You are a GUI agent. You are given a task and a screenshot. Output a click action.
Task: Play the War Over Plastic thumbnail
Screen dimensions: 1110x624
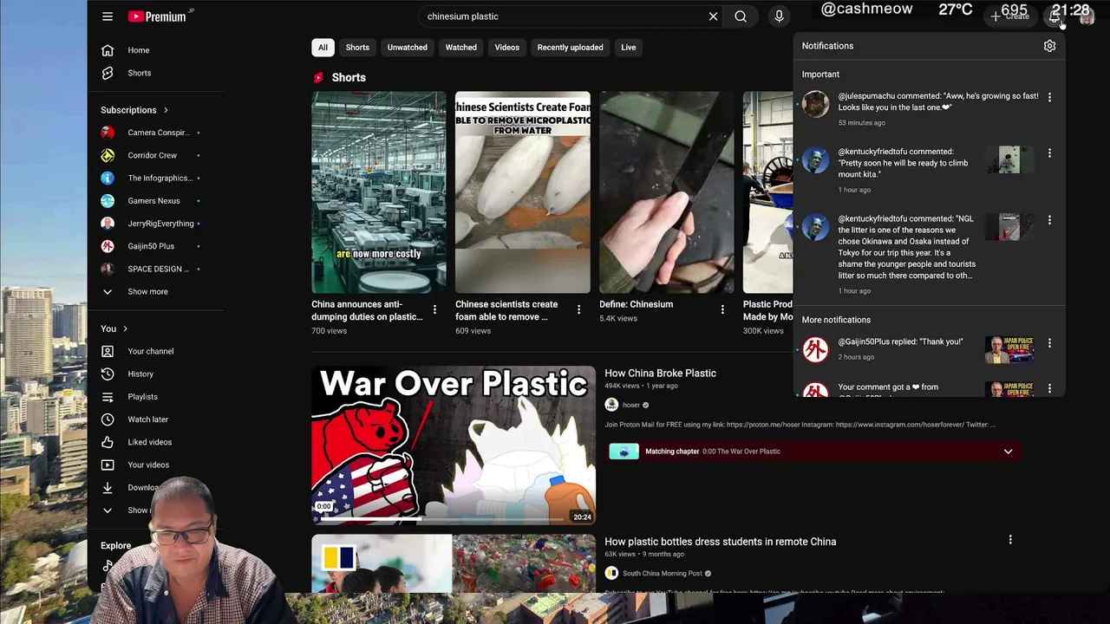(454, 445)
